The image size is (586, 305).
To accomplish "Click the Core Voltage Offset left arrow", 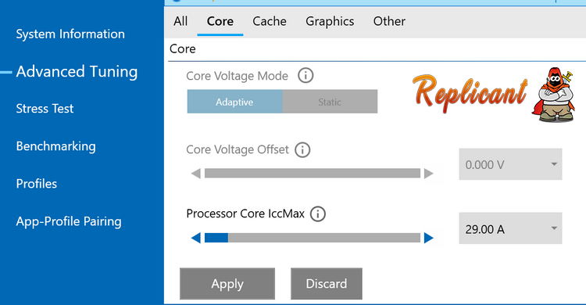I will 196,174.
